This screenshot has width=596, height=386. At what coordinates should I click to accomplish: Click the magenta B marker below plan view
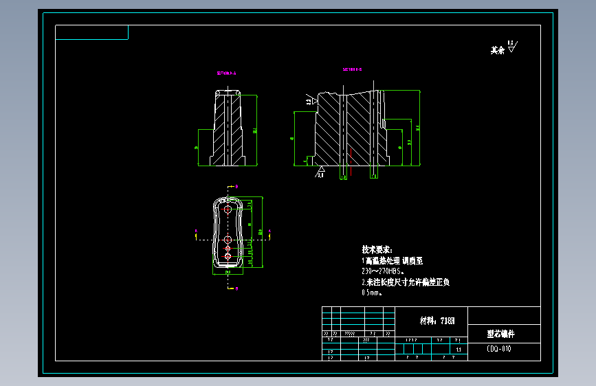coord(236,288)
